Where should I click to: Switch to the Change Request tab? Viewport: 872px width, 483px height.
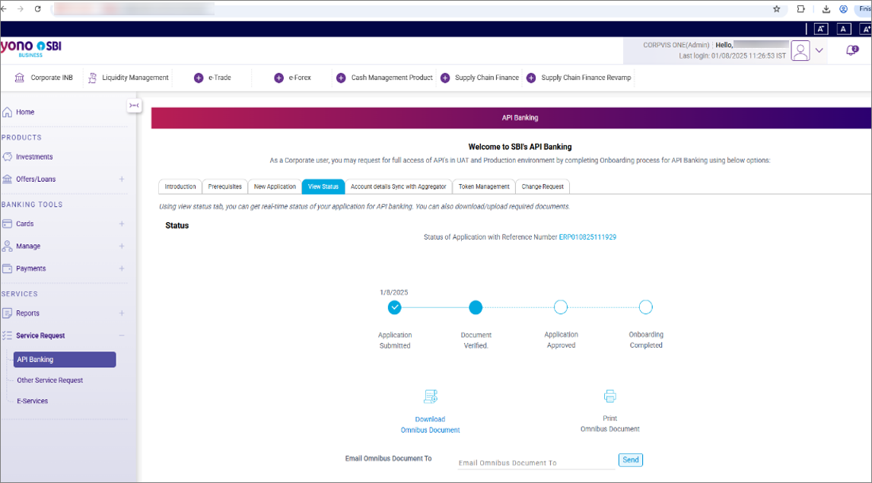543,187
